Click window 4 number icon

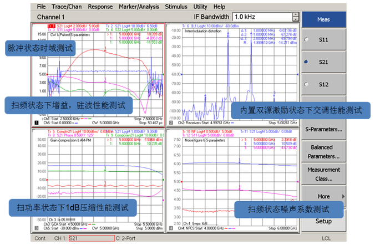(171, 228)
